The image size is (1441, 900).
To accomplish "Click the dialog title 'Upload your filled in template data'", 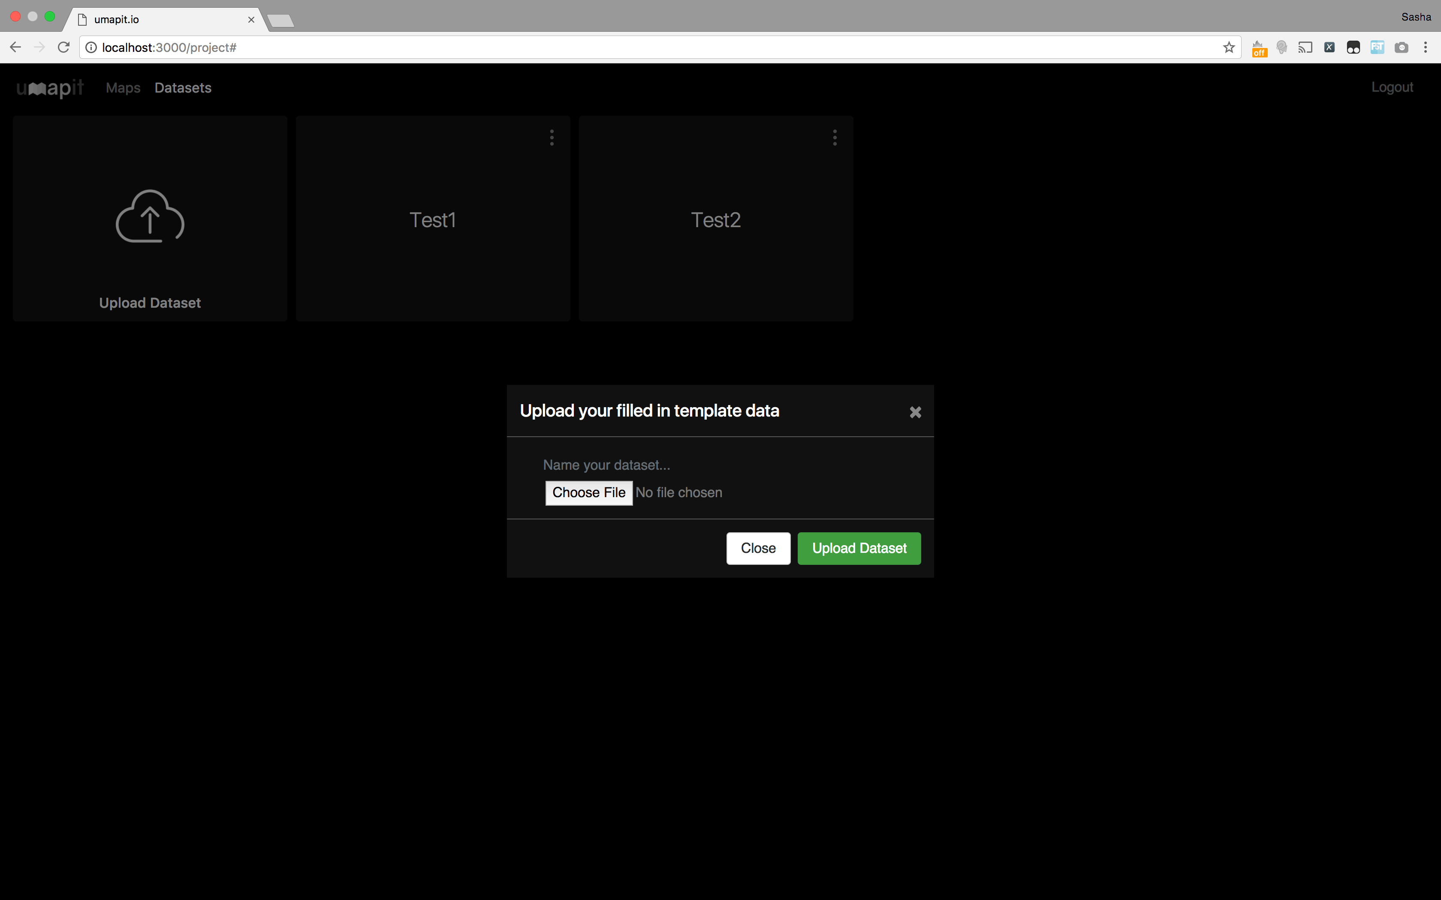I will coord(650,411).
